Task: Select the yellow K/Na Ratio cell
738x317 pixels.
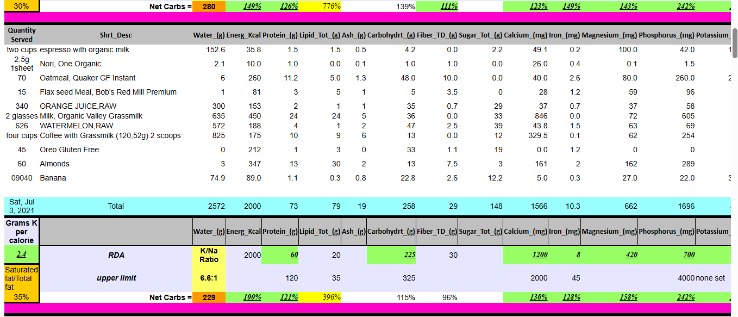Action: [209, 255]
